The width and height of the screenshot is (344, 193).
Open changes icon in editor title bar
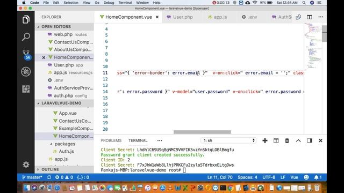click(298, 17)
